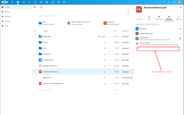
Task: Open the user avatar menu
Action: (x=180, y=2)
